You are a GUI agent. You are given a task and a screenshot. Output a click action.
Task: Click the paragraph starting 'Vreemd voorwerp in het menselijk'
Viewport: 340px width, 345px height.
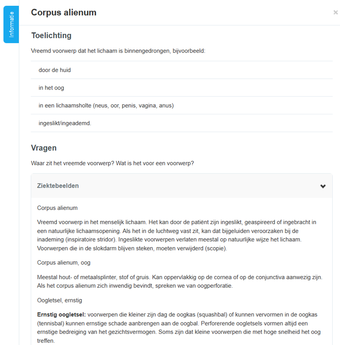[x=176, y=235]
